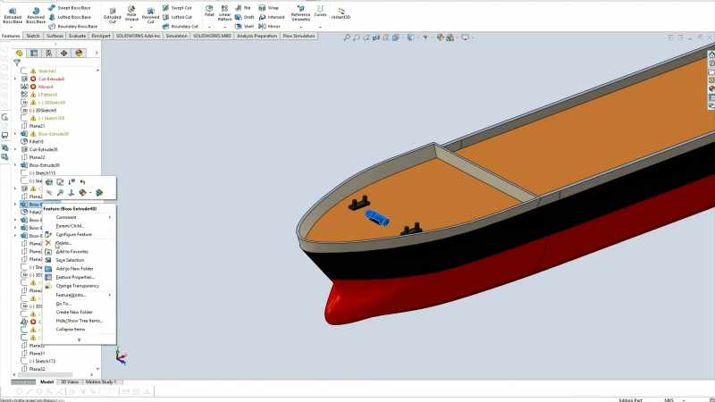Select the Mirror feature tool
Screen dimensions: 715x402
pyautogui.click(x=270, y=27)
